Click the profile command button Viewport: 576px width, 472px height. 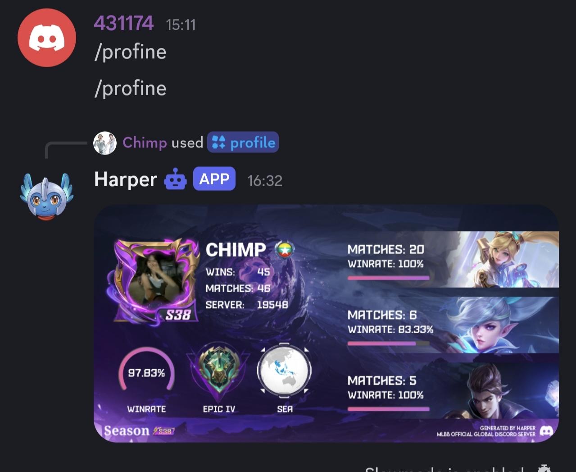[243, 142]
